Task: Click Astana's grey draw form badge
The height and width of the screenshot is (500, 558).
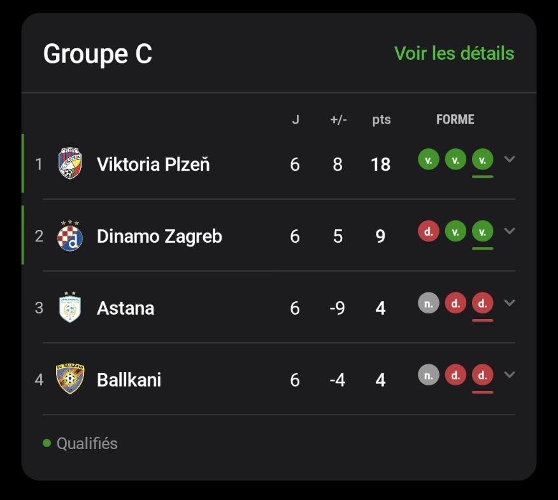Action: pos(429,304)
